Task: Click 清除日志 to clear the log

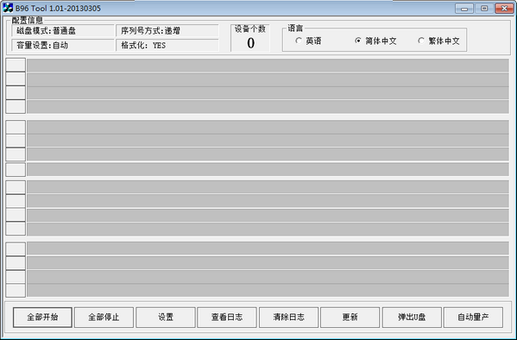Action: coord(288,318)
